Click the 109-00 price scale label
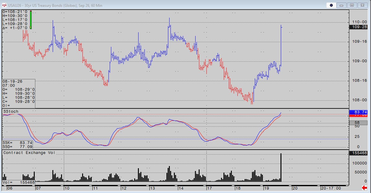 tap(360, 61)
